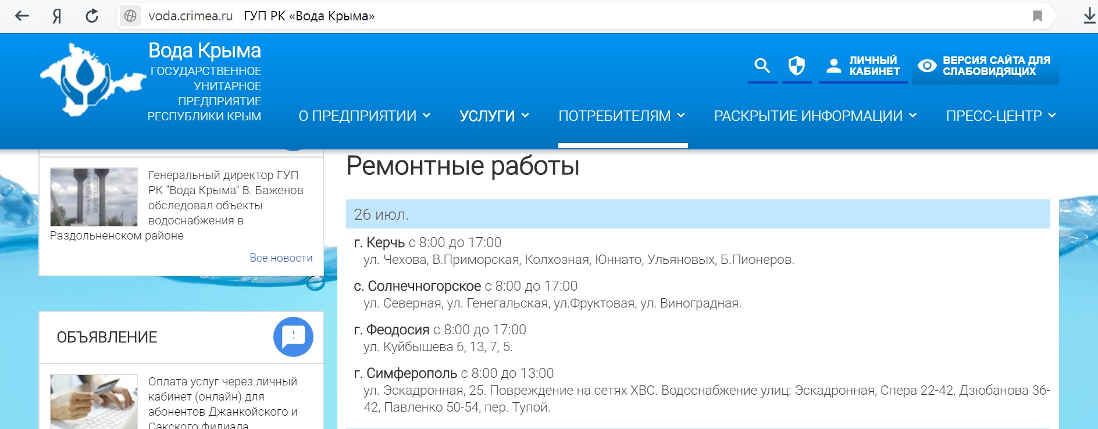Click the blue chat icon beside Объявление
This screenshot has width=1098, height=429.
coord(293,337)
